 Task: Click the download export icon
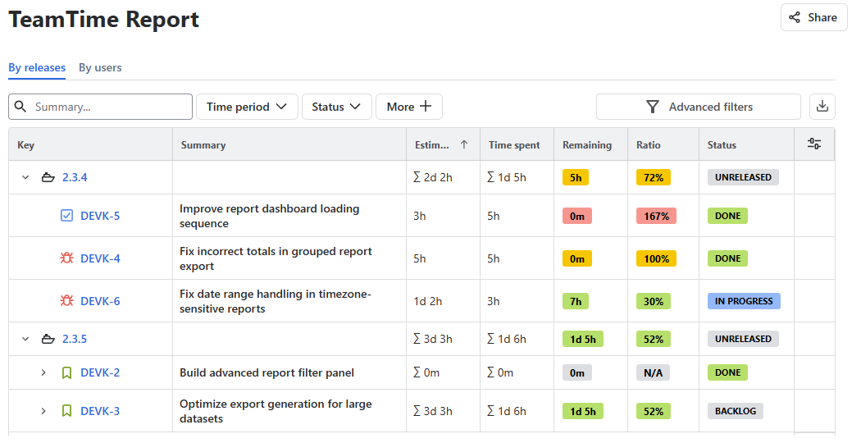click(x=822, y=107)
